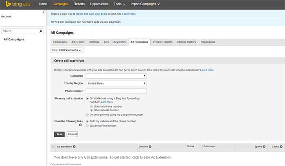Expand the View: Call Extensions dropdown
The width and height of the screenshot is (285, 166).
click(x=67, y=50)
